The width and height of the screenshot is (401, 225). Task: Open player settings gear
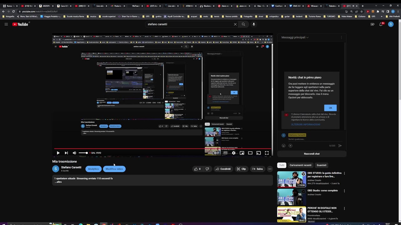233,153
